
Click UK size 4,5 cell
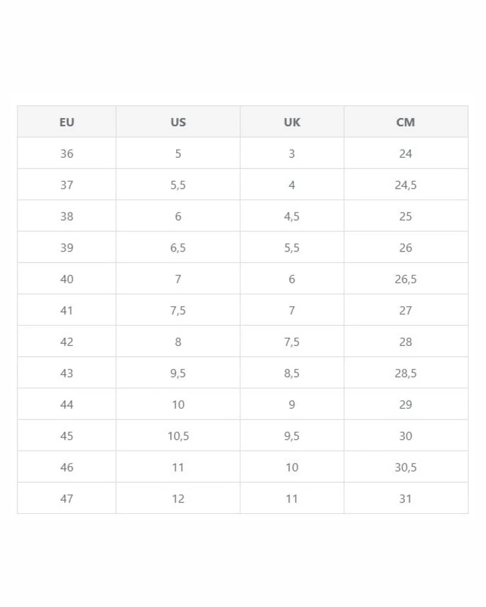coord(292,216)
